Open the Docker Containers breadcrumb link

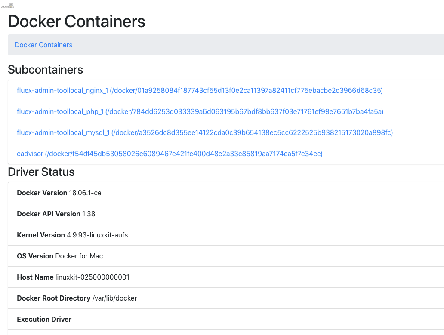(x=43, y=45)
